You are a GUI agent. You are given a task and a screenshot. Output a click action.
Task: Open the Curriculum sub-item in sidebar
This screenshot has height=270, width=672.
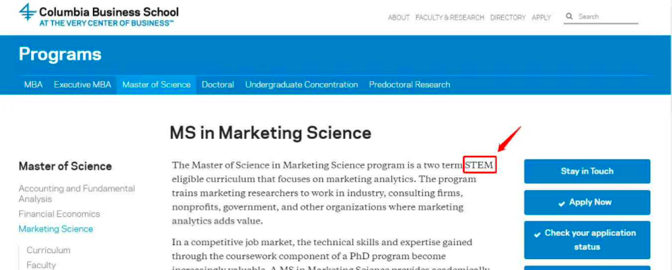pos(48,251)
